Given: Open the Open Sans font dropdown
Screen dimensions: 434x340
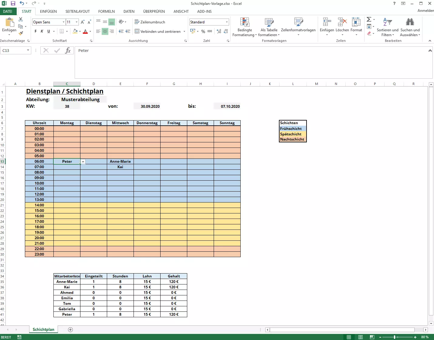Looking at the screenshot, I should coord(63,22).
